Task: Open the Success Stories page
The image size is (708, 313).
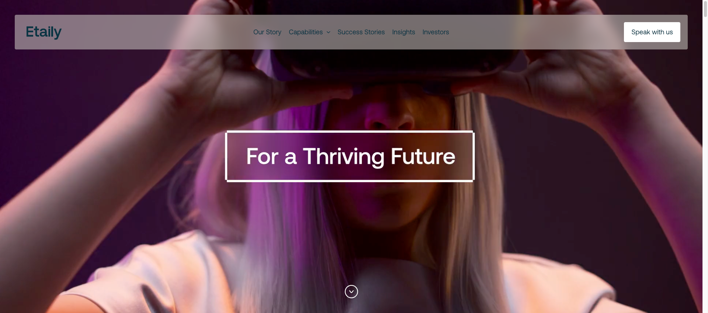Action: (361, 32)
